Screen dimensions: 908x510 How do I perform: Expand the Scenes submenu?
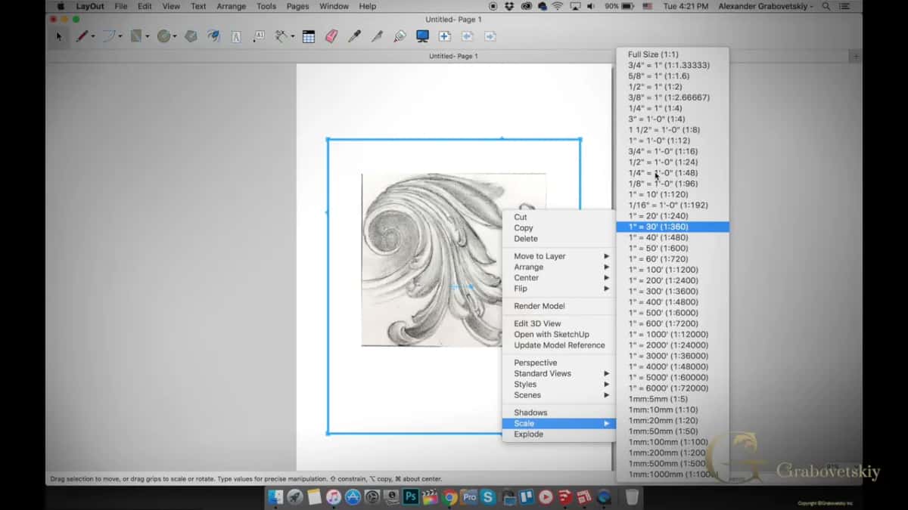click(x=559, y=394)
